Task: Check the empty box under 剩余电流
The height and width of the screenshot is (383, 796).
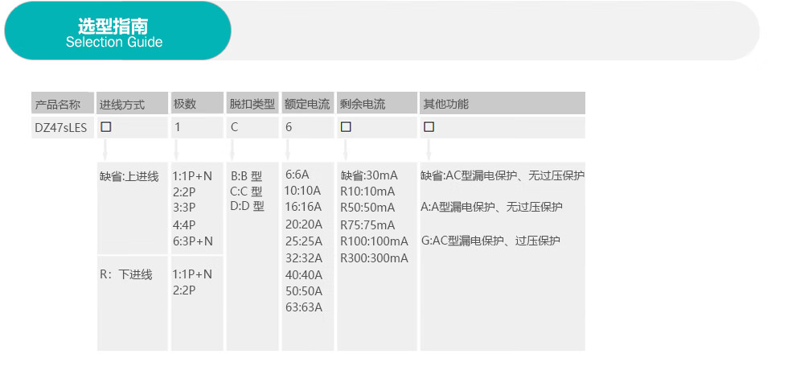Action: [346, 127]
